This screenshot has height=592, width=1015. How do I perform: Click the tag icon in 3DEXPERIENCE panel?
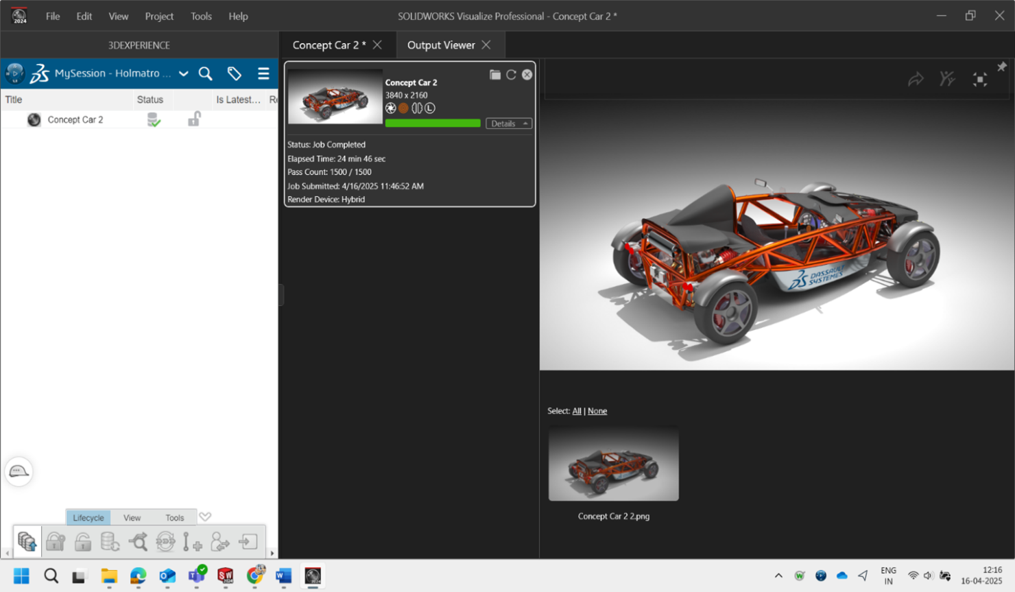(x=235, y=73)
